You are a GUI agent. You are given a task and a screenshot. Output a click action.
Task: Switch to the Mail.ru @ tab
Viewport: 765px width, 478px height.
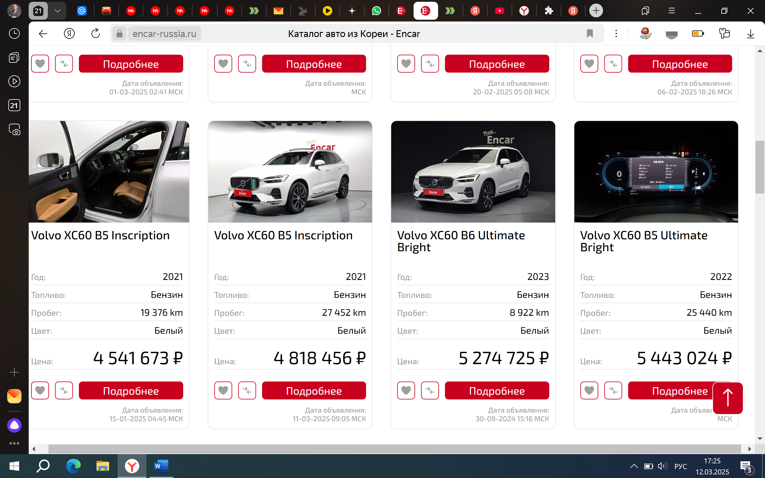pyautogui.click(x=82, y=11)
